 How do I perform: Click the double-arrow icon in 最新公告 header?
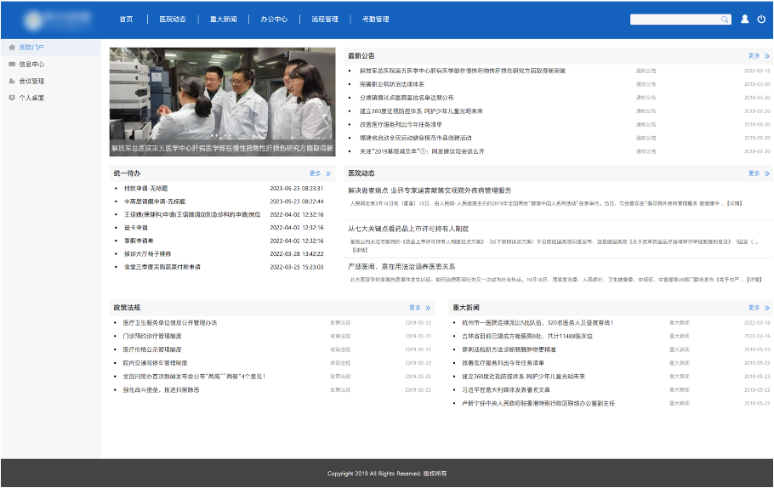point(767,56)
